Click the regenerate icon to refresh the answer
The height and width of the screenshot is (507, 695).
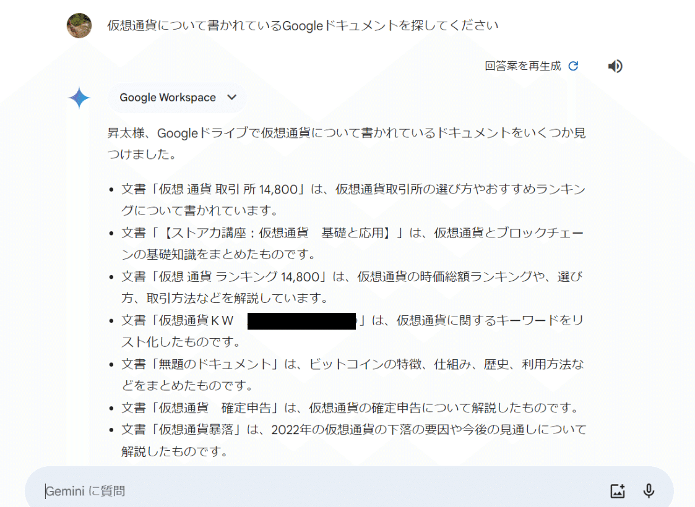572,66
